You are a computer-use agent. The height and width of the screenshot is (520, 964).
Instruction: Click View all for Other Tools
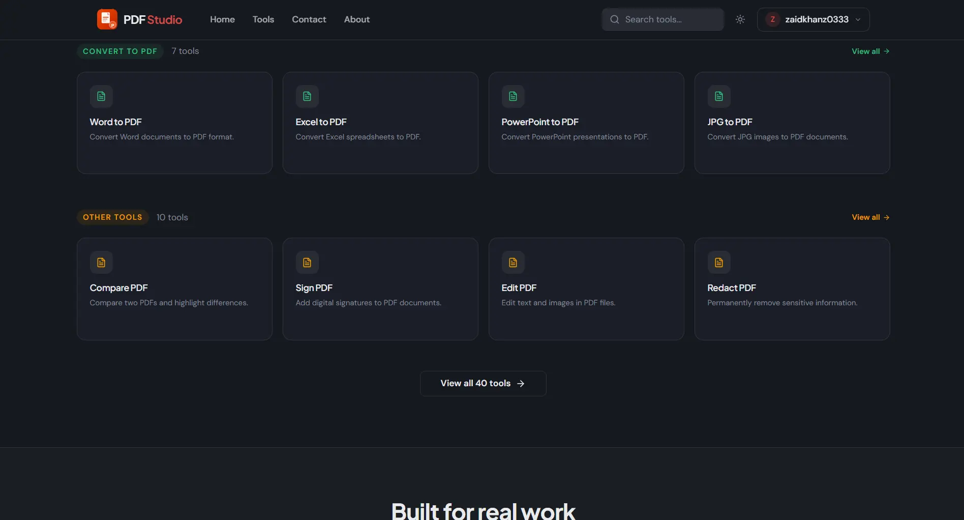tap(870, 217)
